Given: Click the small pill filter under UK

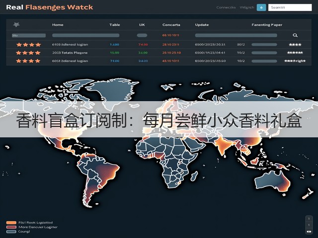Looking at the screenshot, I should tap(142, 35).
